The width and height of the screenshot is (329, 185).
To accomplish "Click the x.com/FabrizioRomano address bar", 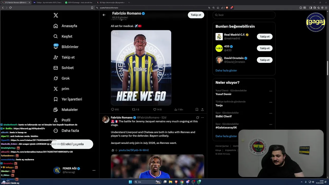I will tap(152, 8).
